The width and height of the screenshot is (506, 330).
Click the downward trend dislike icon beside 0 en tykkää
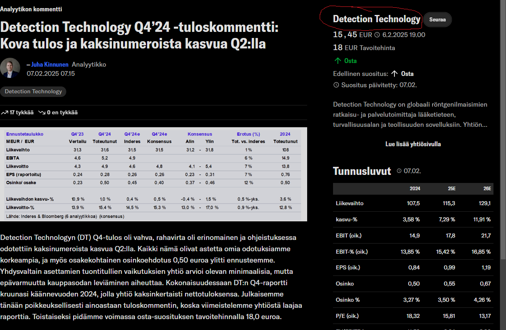(42, 113)
